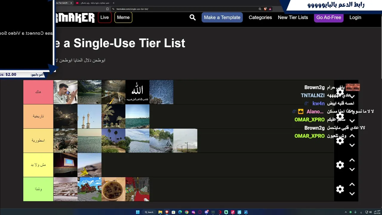This screenshot has width=382, height=215.
Task: Open the Brave Rewards triangle icon
Action: pos(270,9)
